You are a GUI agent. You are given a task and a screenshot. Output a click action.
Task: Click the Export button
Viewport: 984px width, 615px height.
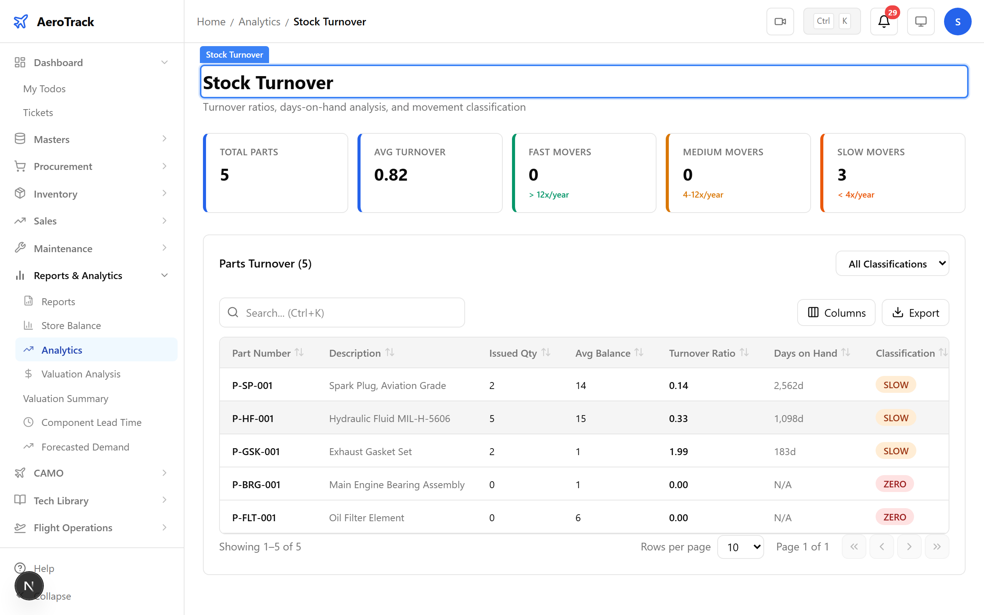pyautogui.click(x=915, y=312)
